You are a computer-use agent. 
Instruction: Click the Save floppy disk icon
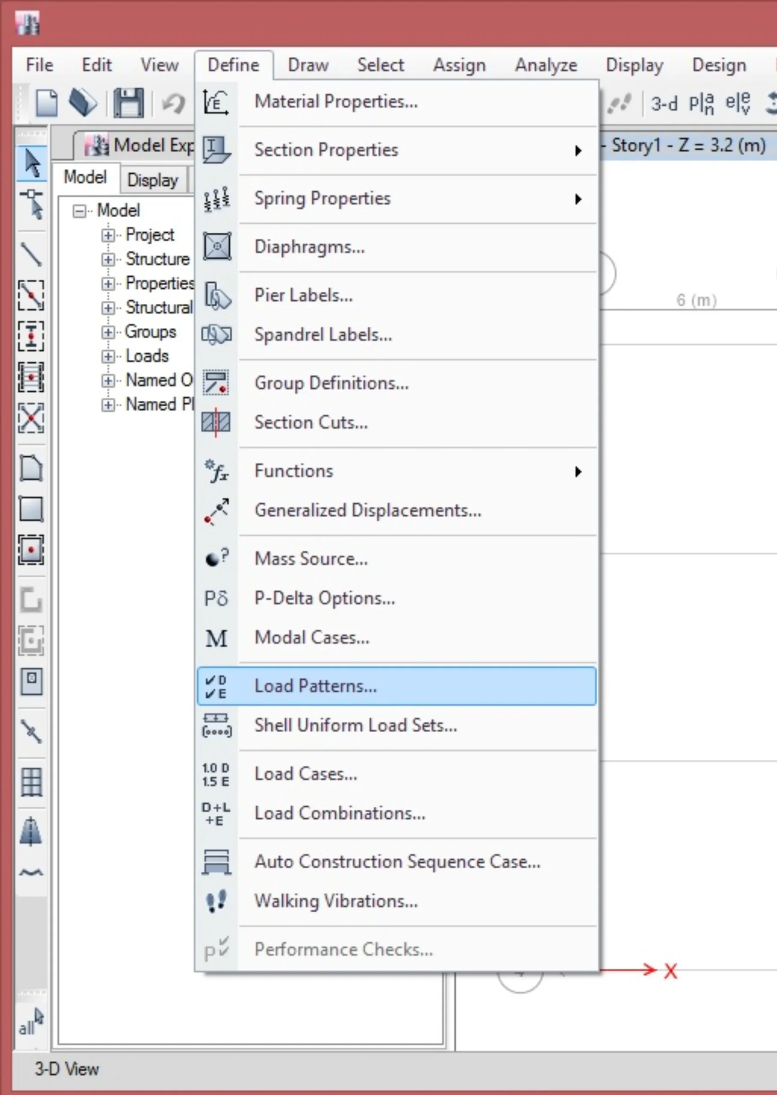(128, 102)
